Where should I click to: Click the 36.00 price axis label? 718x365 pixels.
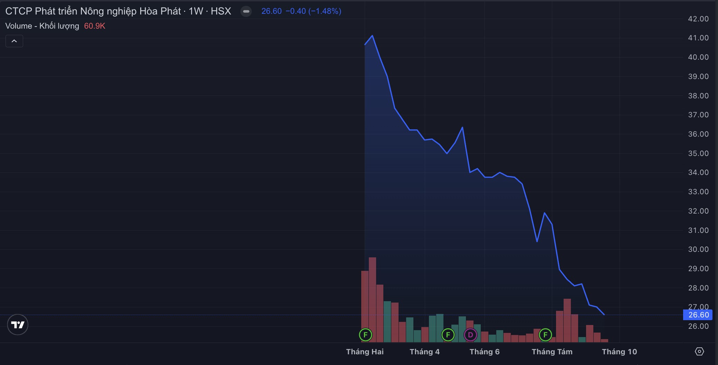point(698,134)
